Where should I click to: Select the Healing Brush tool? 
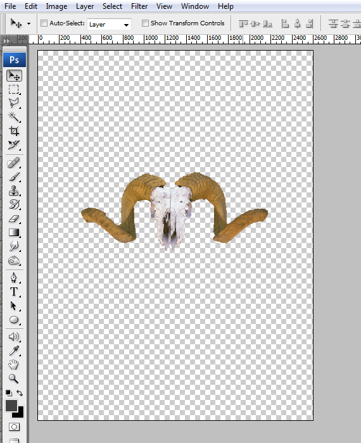coord(14,163)
